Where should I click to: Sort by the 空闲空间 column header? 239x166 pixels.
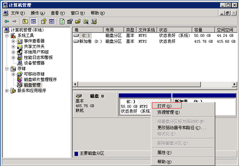(226, 30)
